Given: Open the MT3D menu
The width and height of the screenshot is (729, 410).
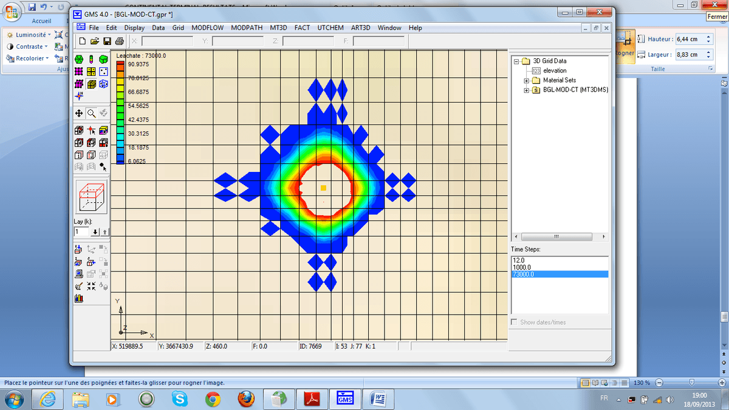Looking at the screenshot, I should tap(279, 28).
